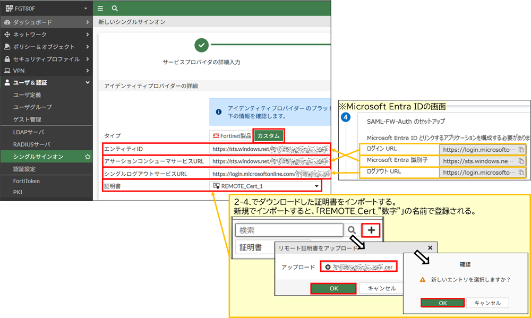Click キャンセル in the upload dialog

coord(382,289)
